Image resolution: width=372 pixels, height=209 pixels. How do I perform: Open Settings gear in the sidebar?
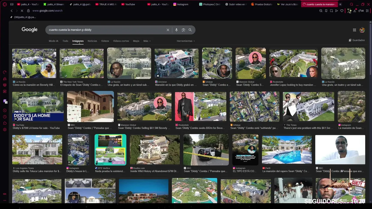click(x=5, y=129)
